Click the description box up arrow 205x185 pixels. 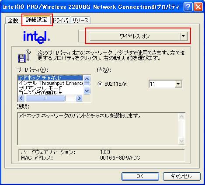click(x=182, y=116)
